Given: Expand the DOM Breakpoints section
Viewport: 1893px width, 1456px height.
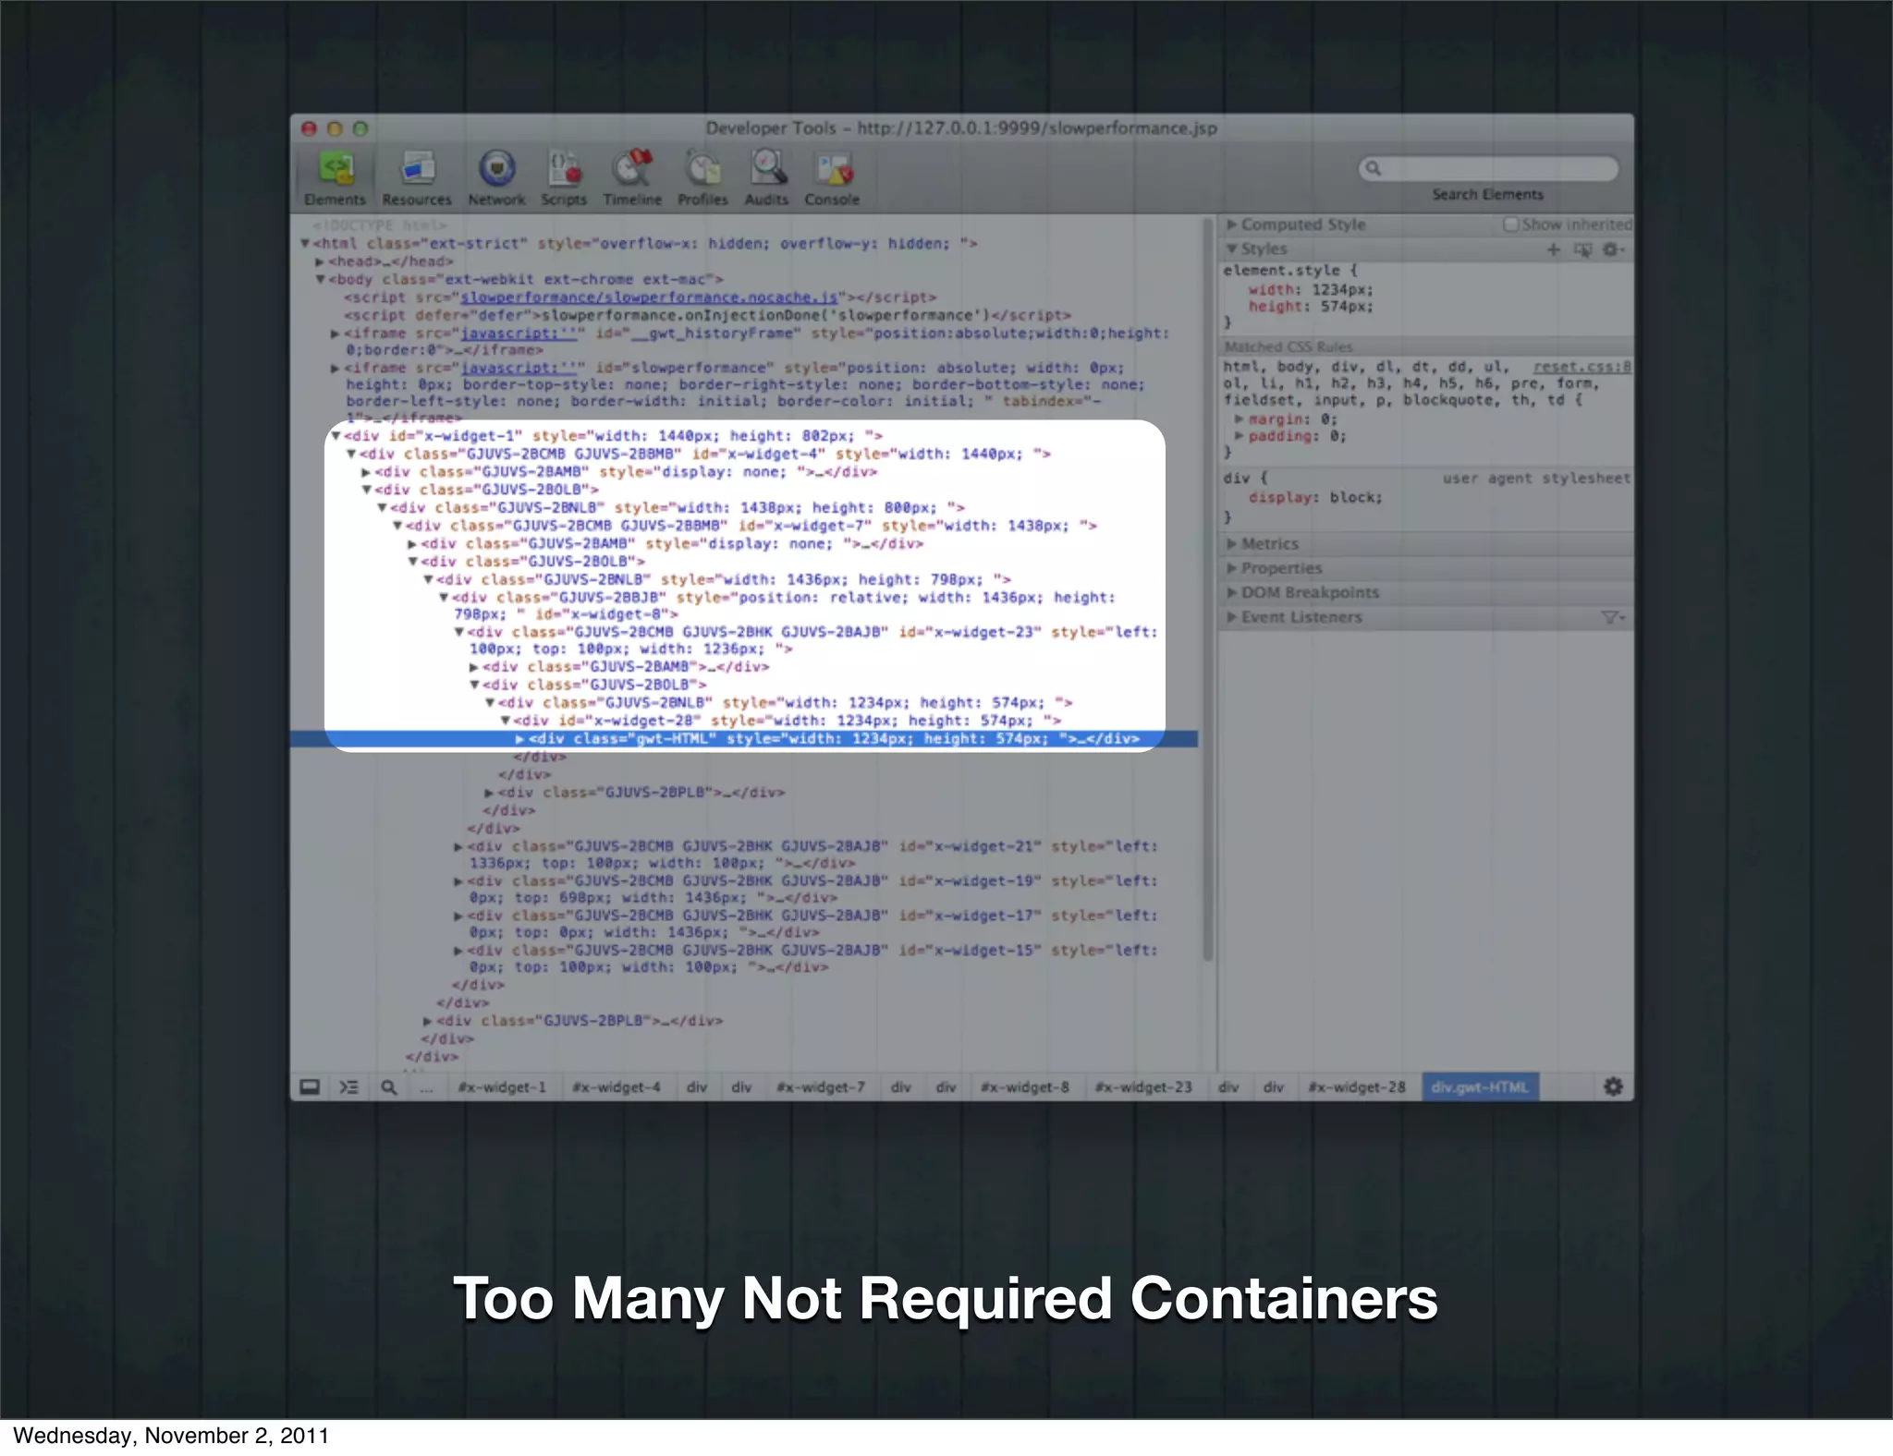Looking at the screenshot, I should coord(1231,593).
